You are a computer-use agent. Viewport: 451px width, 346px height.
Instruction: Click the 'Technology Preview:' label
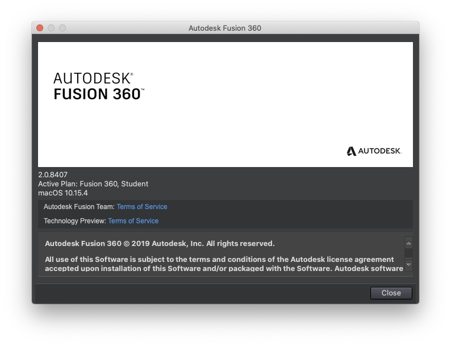point(75,221)
